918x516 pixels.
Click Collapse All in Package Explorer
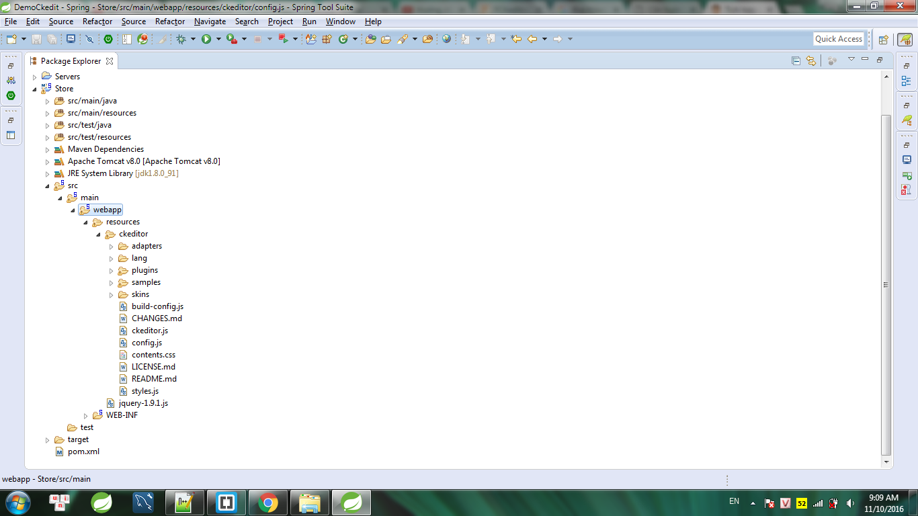pyautogui.click(x=796, y=60)
